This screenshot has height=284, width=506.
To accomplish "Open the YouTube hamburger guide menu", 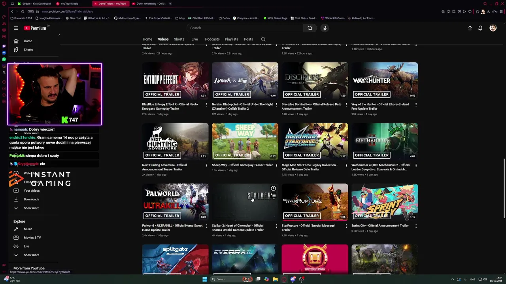I will tap(16, 28).
